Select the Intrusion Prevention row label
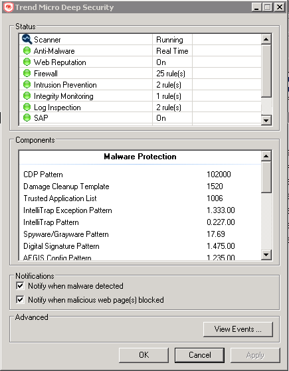Viewport: 289px width, 371px height. click(x=65, y=85)
